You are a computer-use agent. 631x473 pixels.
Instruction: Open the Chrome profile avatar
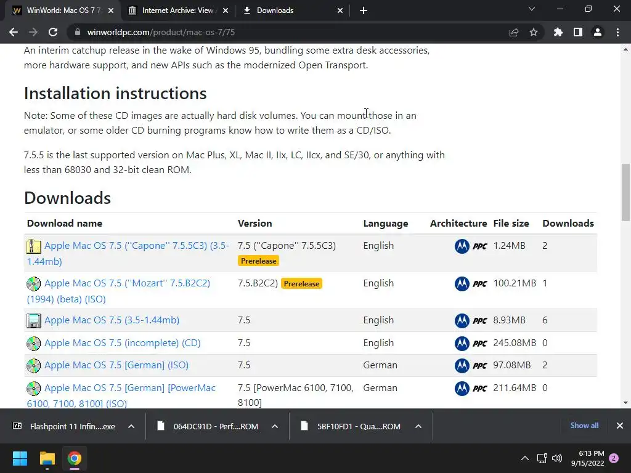[598, 33]
